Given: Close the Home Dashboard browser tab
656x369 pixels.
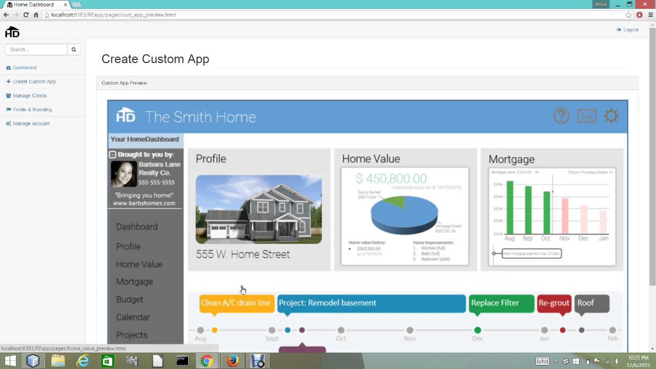Looking at the screenshot, I should pos(65,5).
